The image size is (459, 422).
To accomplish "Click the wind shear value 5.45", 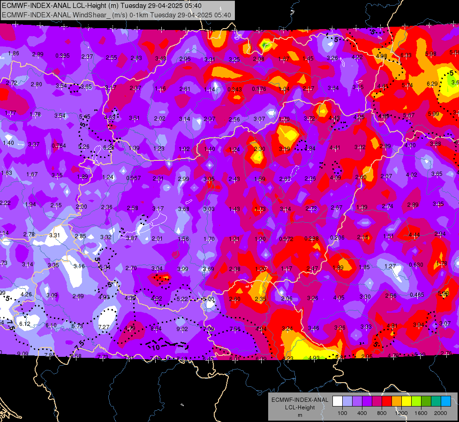I will coord(84,117).
